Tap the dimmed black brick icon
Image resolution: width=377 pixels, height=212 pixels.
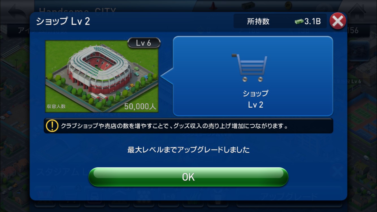pyautogui.click(x=248, y=6)
